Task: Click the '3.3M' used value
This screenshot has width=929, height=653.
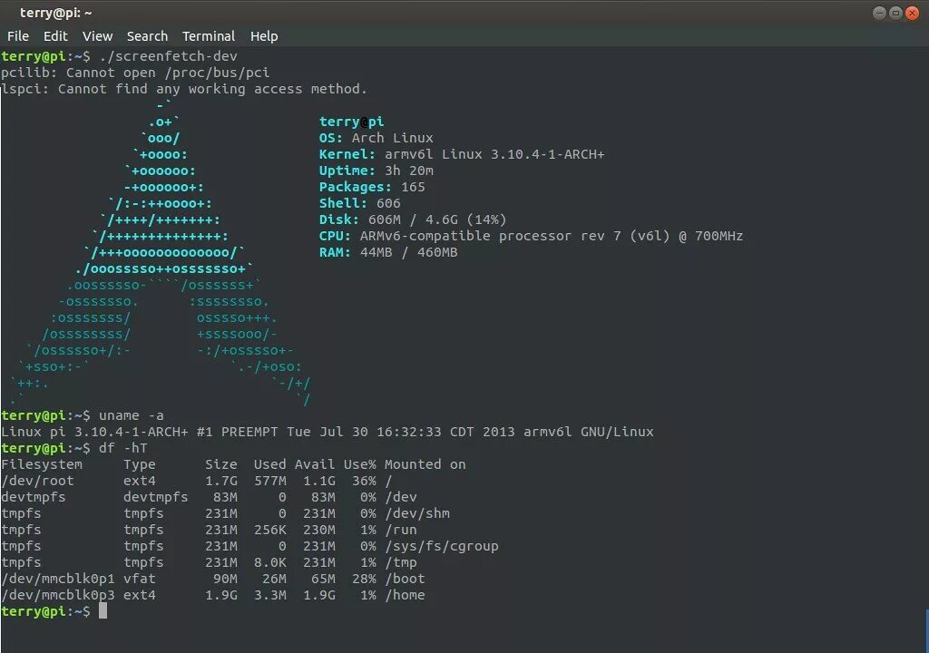Action: coord(270,595)
